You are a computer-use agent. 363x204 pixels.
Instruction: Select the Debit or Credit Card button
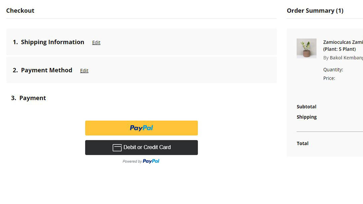coord(141,147)
